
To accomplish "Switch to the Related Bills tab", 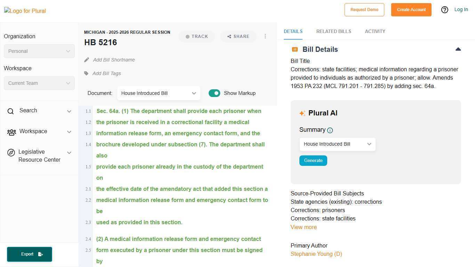I will (333, 31).
